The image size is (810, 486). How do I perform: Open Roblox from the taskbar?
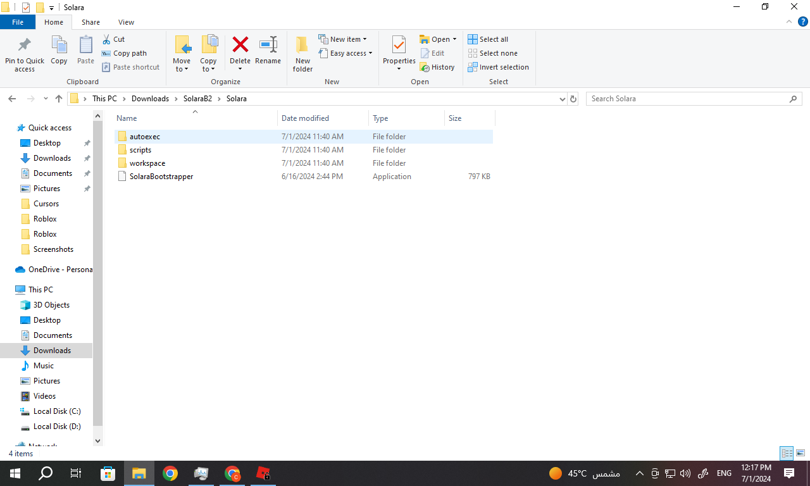[x=264, y=473]
